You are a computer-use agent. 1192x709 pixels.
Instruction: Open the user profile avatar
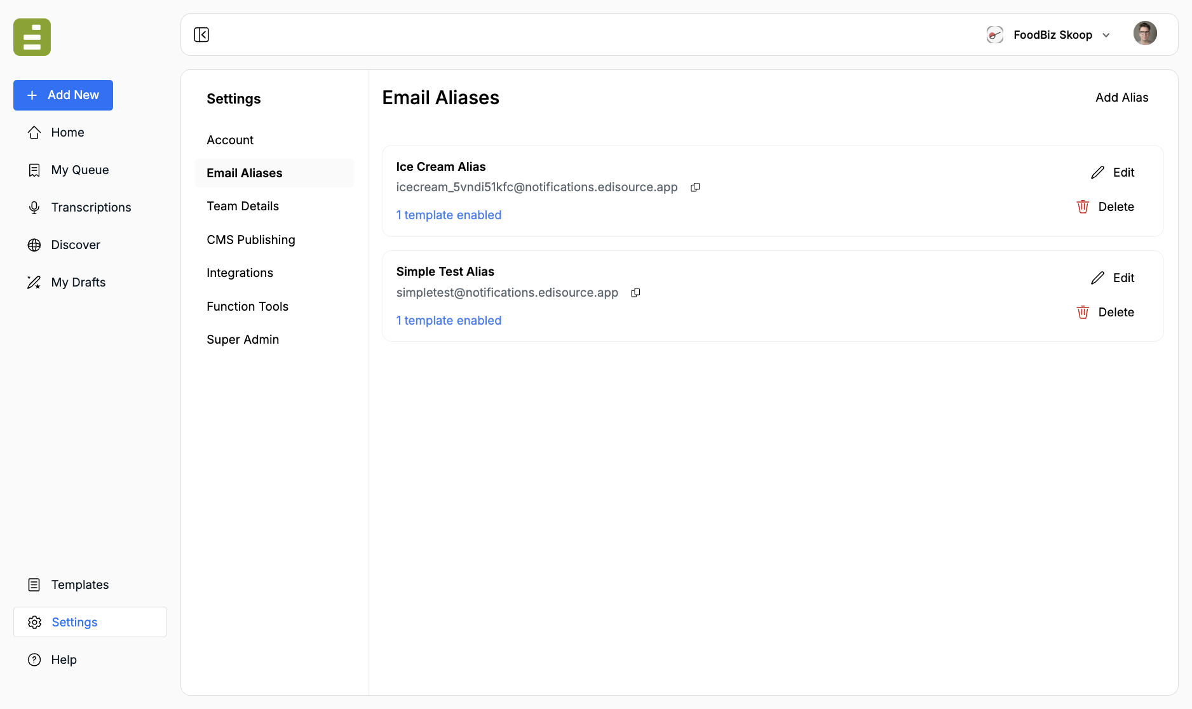click(1145, 34)
